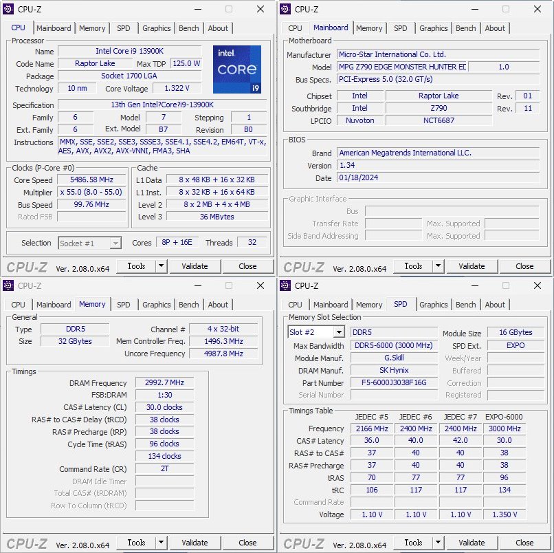Open Graphics tab in the top-left CPU window

point(157,28)
